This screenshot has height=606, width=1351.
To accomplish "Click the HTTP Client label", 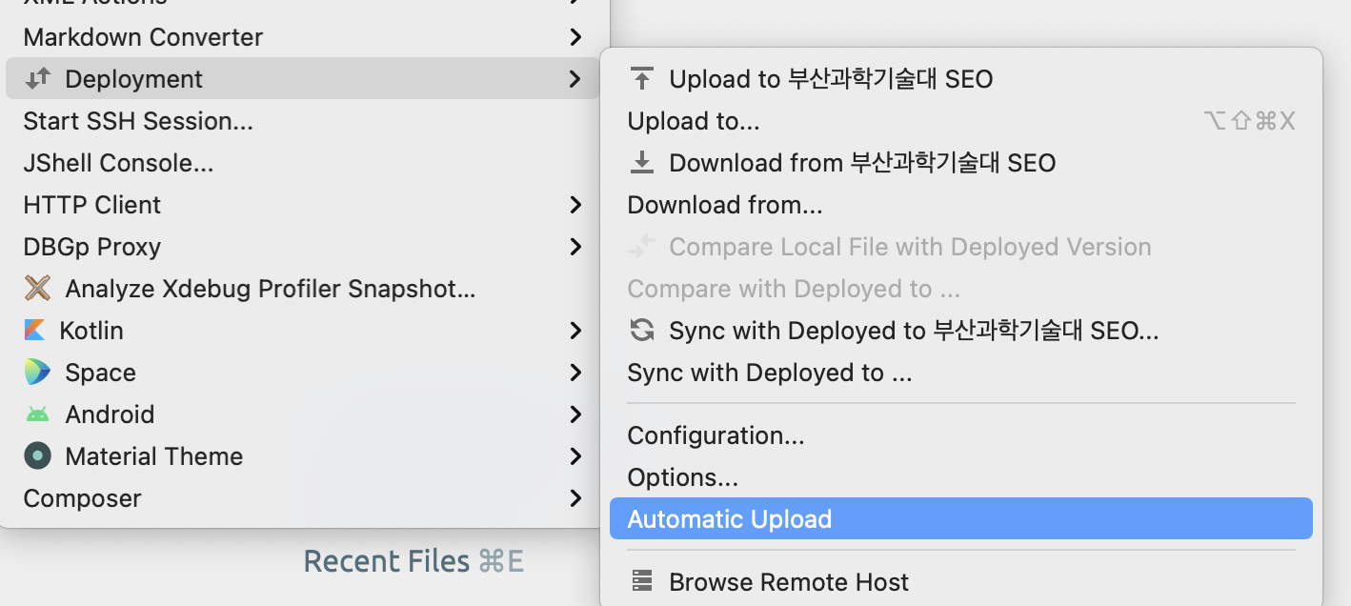I will [92, 205].
